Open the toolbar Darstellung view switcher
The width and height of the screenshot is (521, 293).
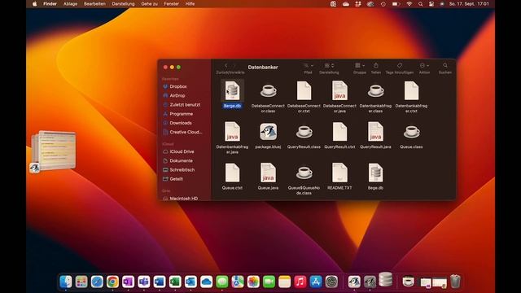tap(329, 66)
